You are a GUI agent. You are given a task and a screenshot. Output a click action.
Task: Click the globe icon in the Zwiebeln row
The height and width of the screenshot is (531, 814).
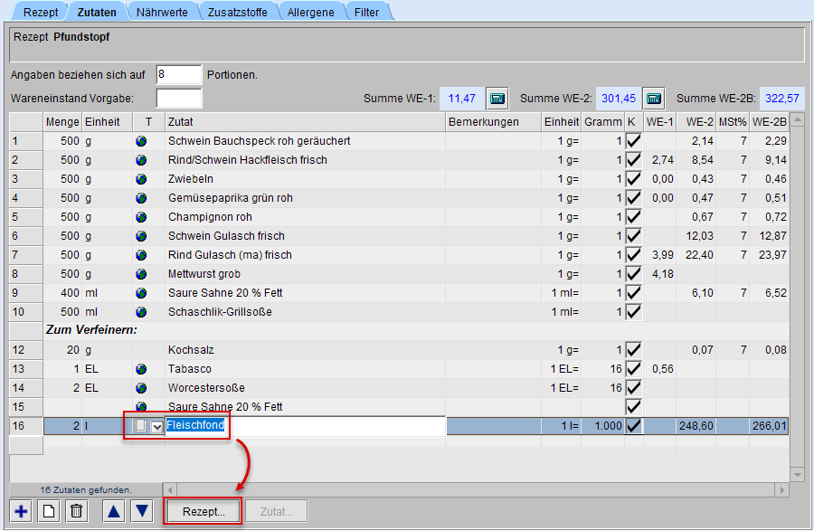pos(141,179)
